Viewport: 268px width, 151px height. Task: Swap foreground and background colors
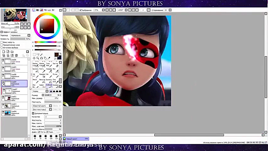coord(60,54)
